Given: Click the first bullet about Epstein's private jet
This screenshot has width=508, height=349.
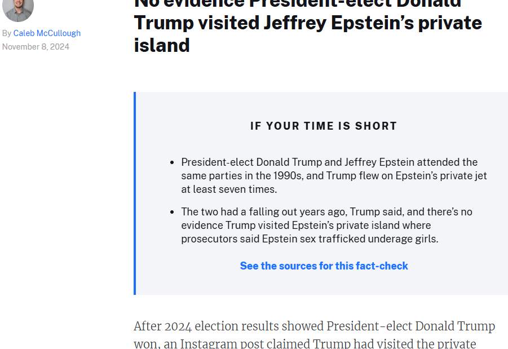Looking at the screenshot, I should [x=334, y=175].
